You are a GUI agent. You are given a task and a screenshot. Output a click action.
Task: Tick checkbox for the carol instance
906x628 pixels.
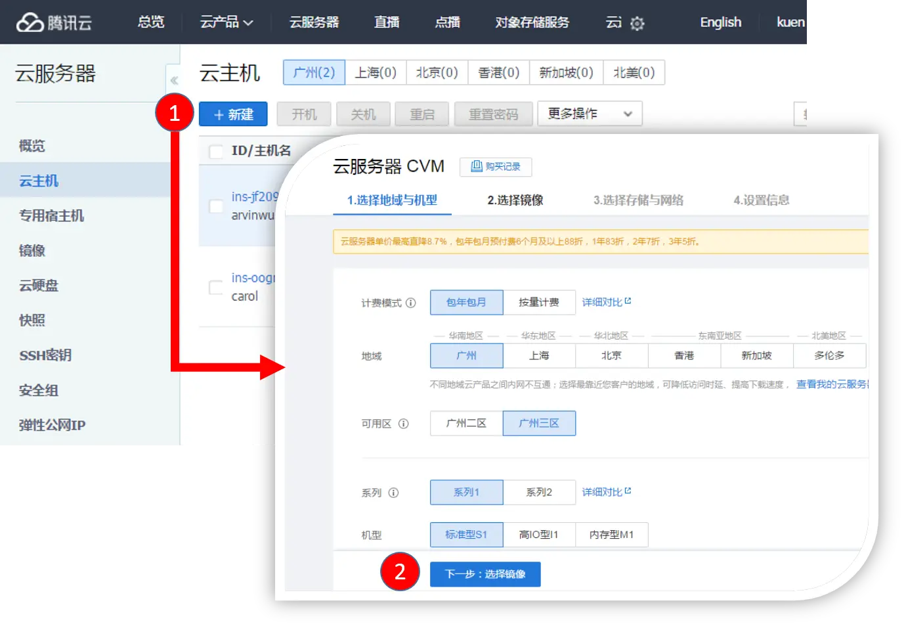click(215, 287)
